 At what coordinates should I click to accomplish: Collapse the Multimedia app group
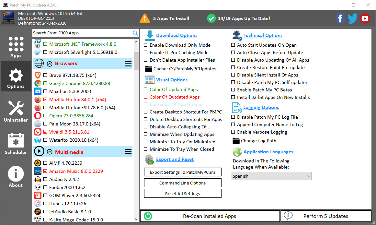coord(50,152)
